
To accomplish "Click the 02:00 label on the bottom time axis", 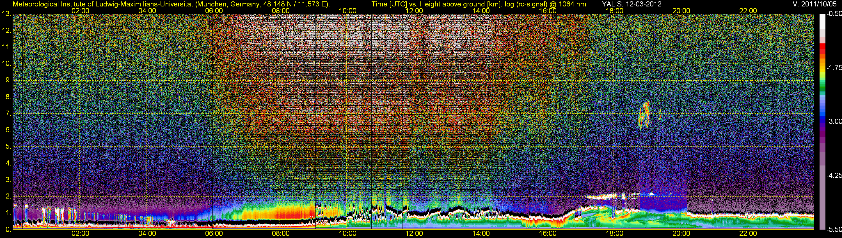I will pos(80,234).
